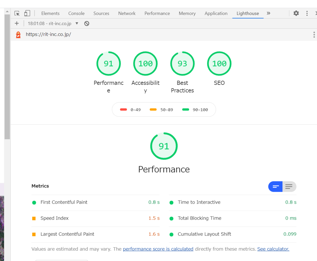Open DevTools settings gear
Image resolution: width=317 pixels, height=261 pixels.
(296, 13)
